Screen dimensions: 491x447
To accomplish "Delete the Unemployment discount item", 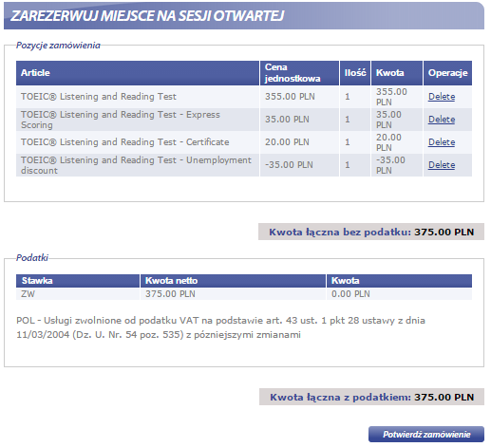I will tap(442, 165).
